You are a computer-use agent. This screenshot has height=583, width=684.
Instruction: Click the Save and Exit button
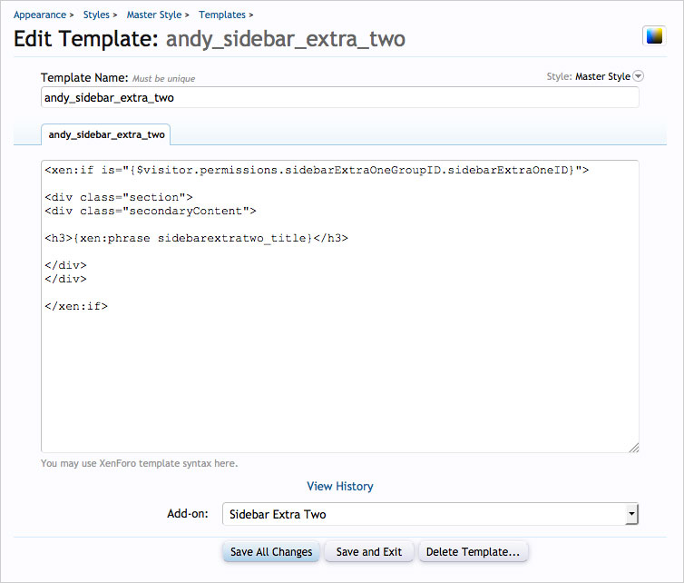click(369, 552)
